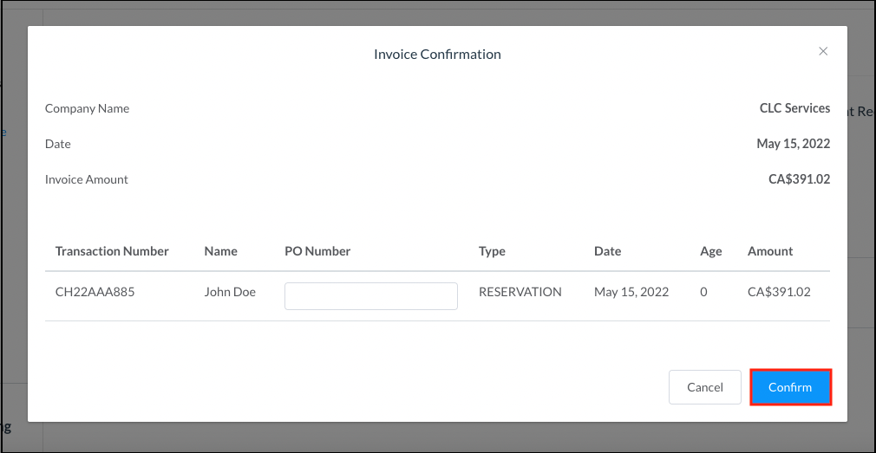Click the Name column header
The image size is (876, 453).
tap(220, 251)
